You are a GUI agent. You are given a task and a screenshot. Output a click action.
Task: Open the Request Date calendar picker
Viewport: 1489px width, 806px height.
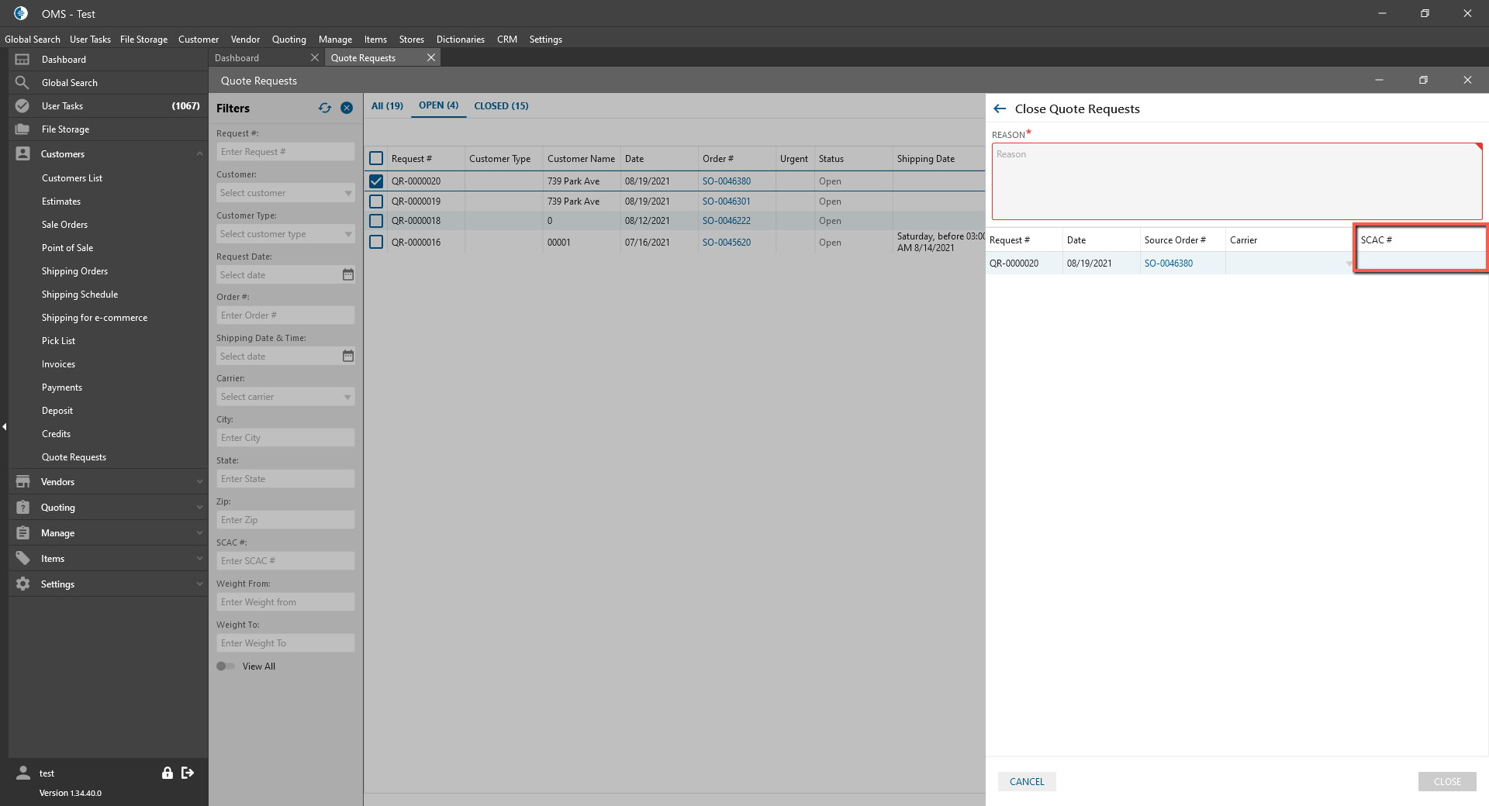(x=348, y=275)
